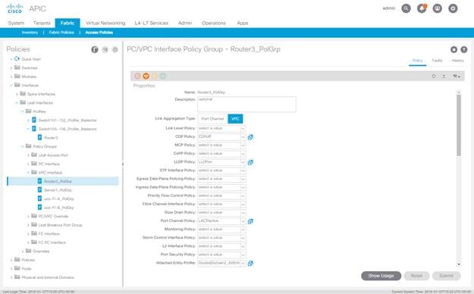Click the refresh icon in properties toolbar
This screenshot has height=294, width=474.
434,77
